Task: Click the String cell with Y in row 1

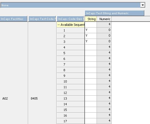Action: (x=91, y=30)
